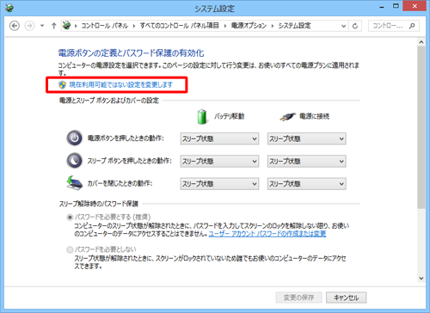Click the 電源に接続 column label
This screenshot has width=430, height=313.
315,116
